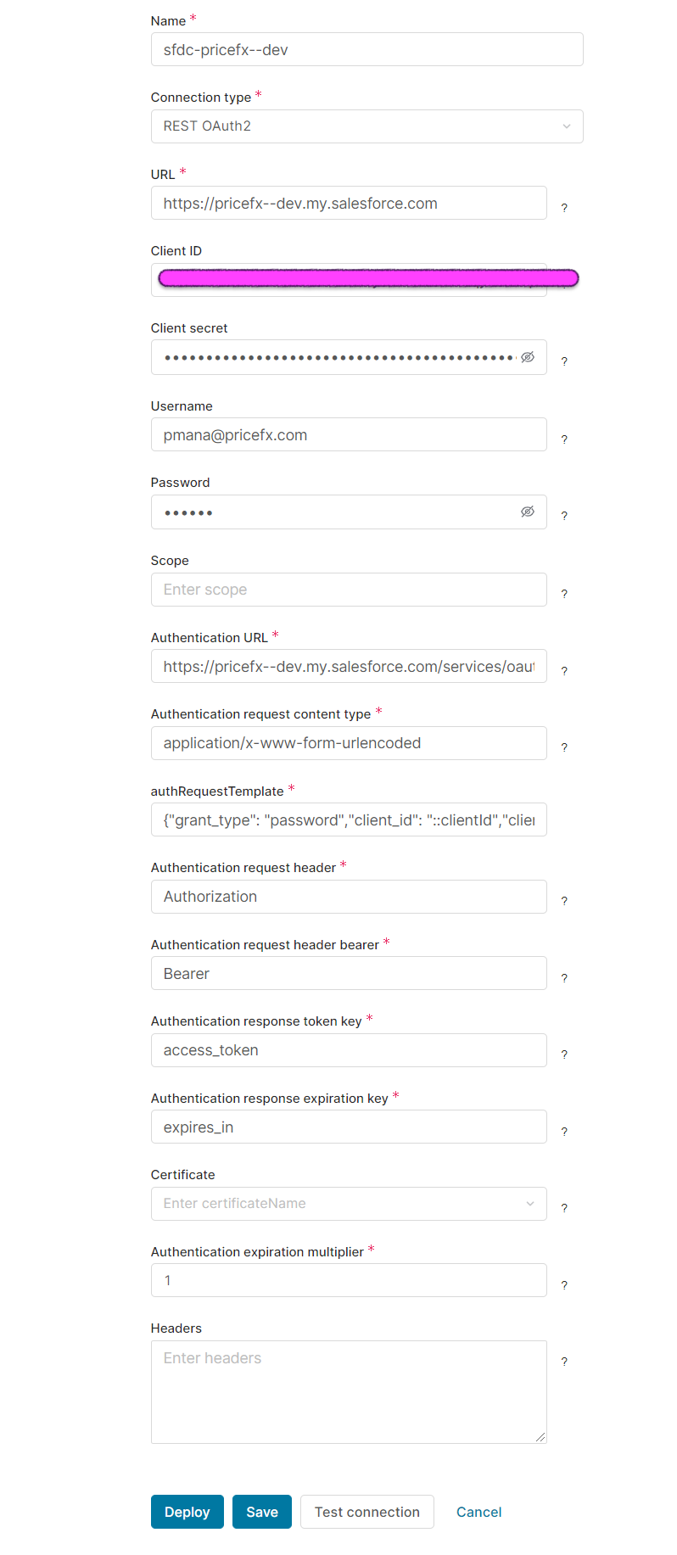Click the Deploy button
This screenshot has width=677, height=1555.
(187, 1512)
